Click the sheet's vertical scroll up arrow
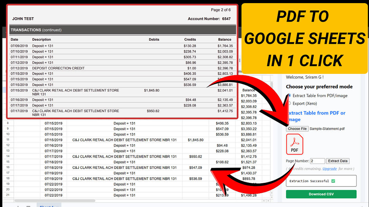This screenshot has width=369, height=207. tap(272, 193)
